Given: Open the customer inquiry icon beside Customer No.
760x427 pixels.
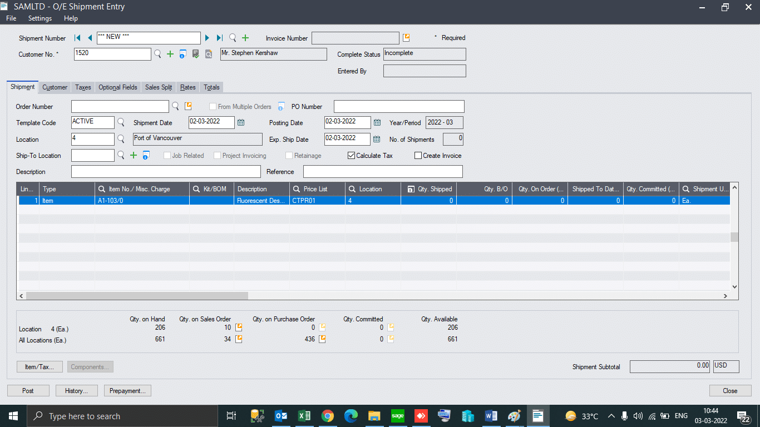Looking at the screenshot, I should (x=182, y=54).
